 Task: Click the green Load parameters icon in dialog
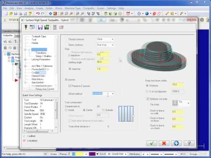tap(47, 27)
